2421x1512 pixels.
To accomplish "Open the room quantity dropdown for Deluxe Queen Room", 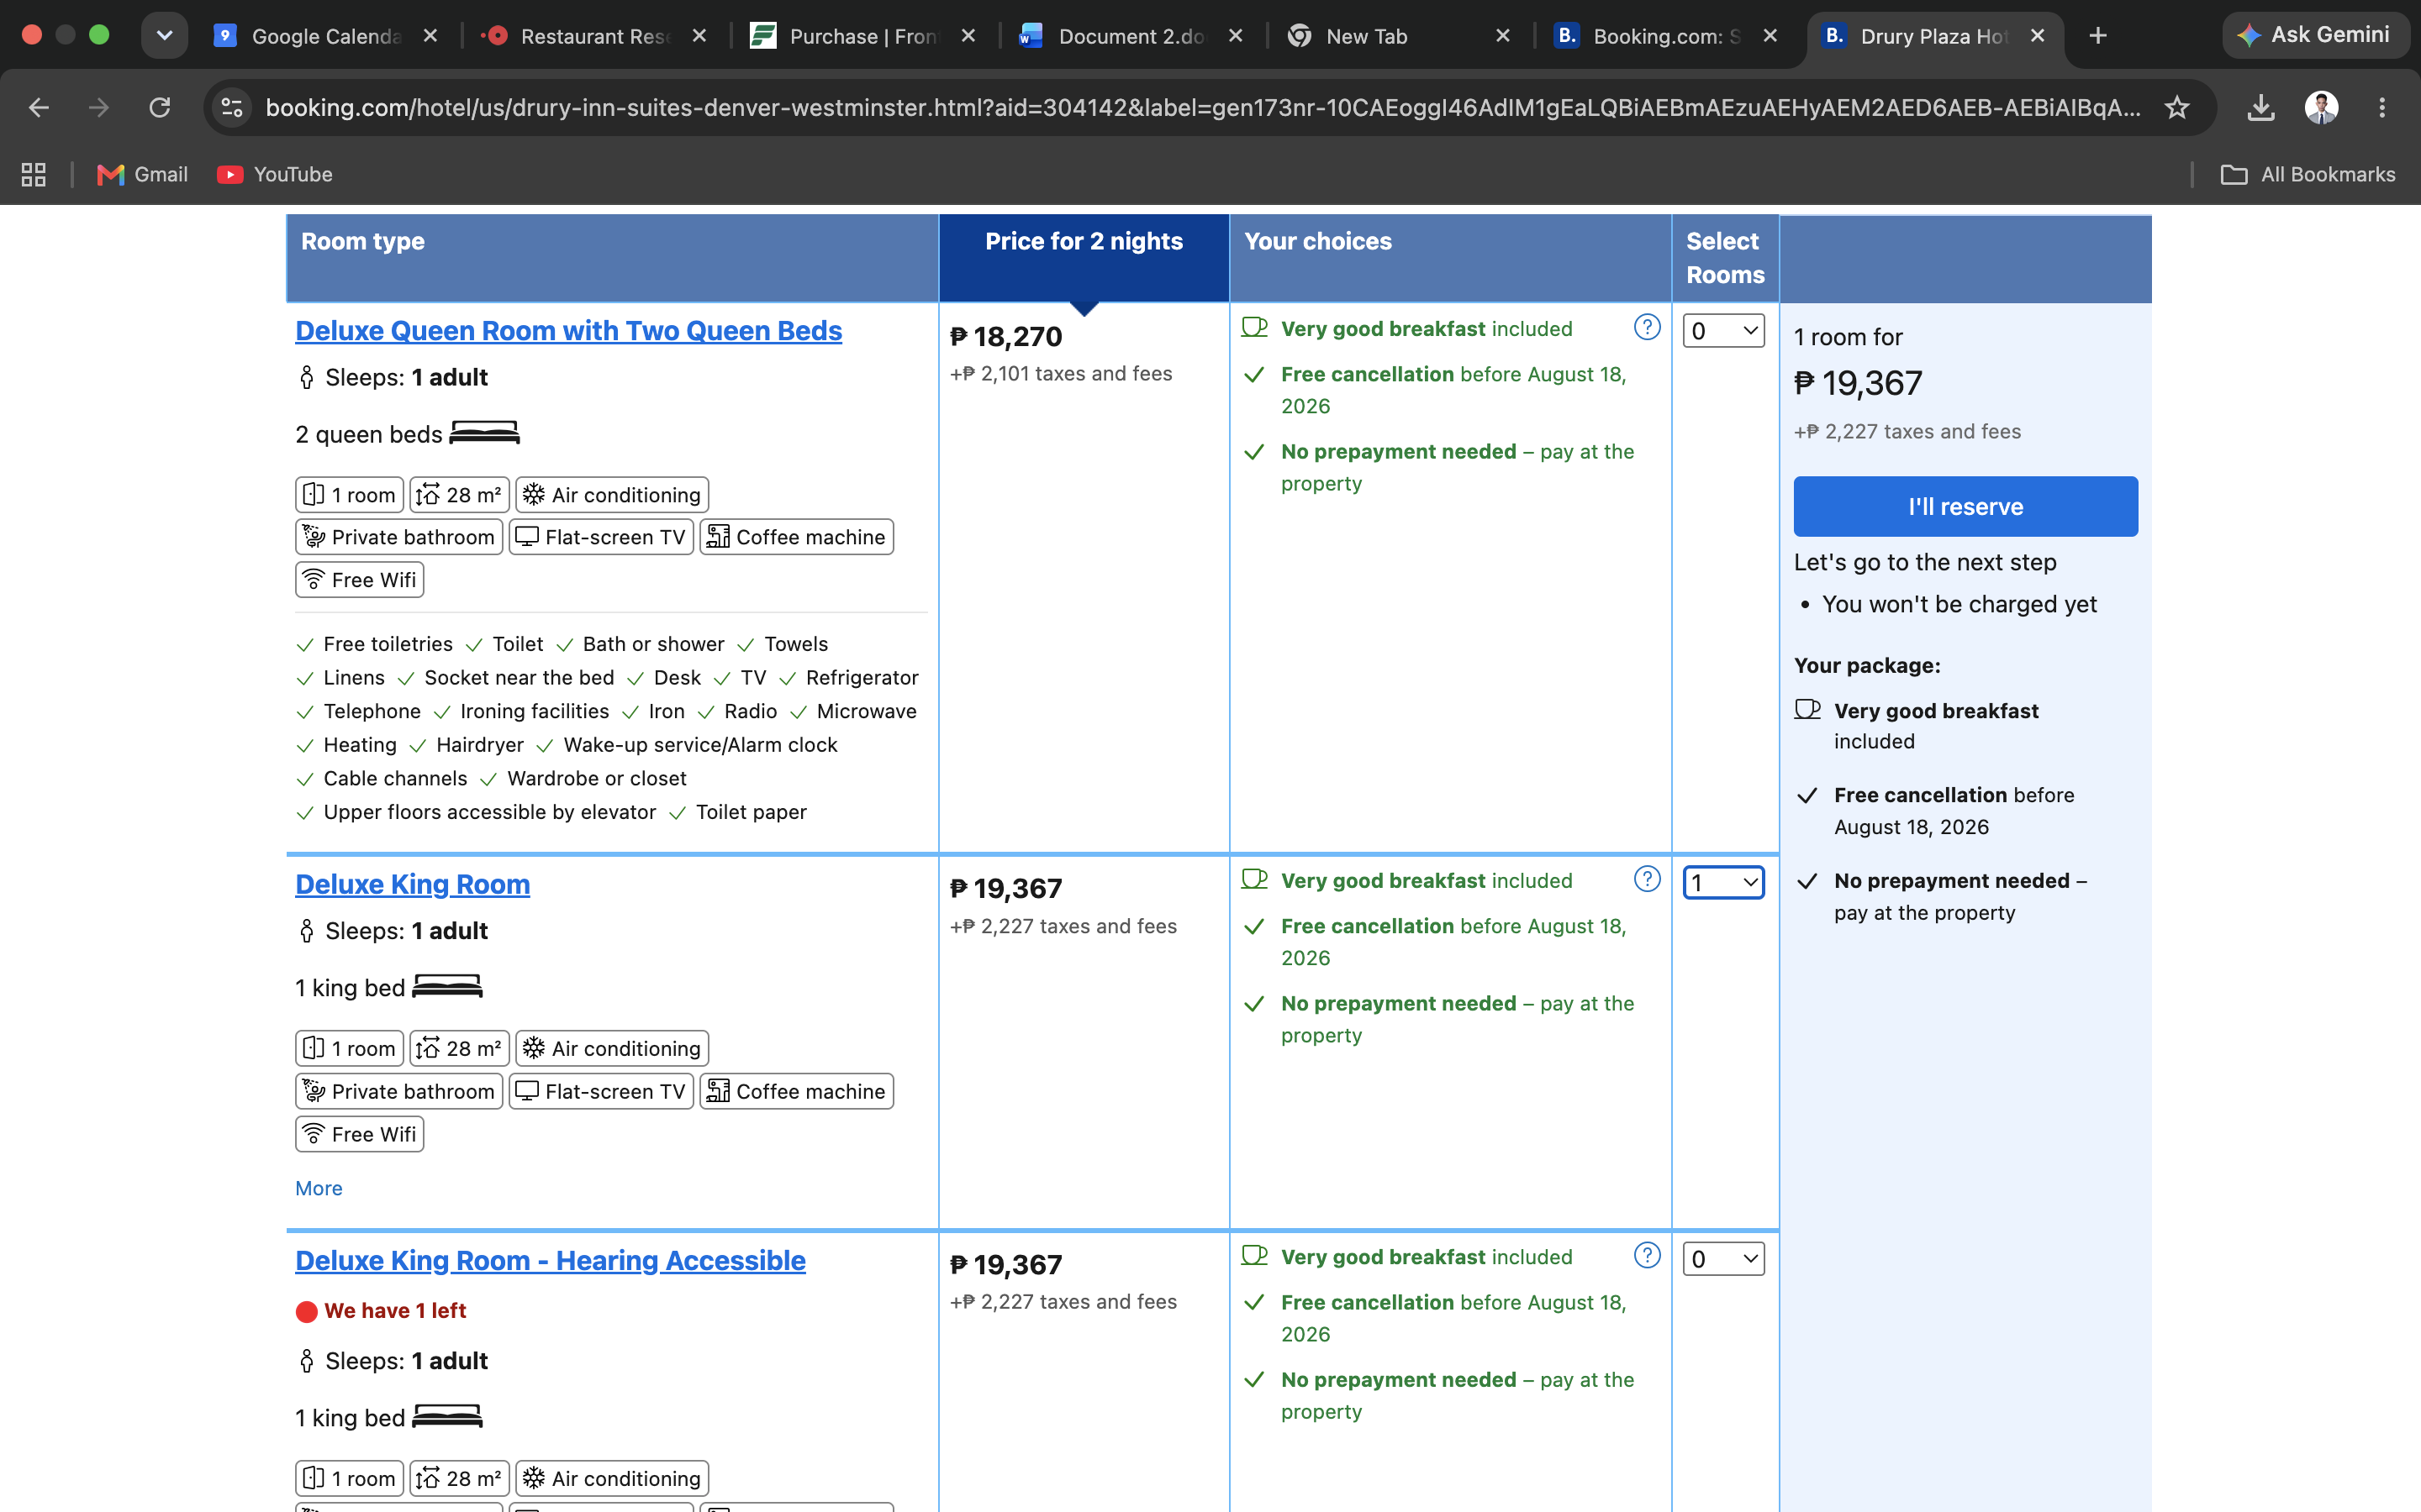I will click(x=1722, y=331).
